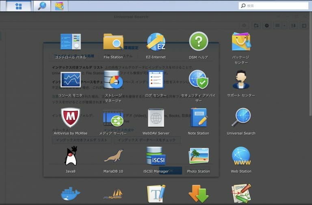Open Photo Station
312x205 pixels.
pos(199,156)
